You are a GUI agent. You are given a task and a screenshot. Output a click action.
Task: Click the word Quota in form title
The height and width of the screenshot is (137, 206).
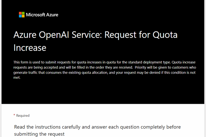point(165,35)
